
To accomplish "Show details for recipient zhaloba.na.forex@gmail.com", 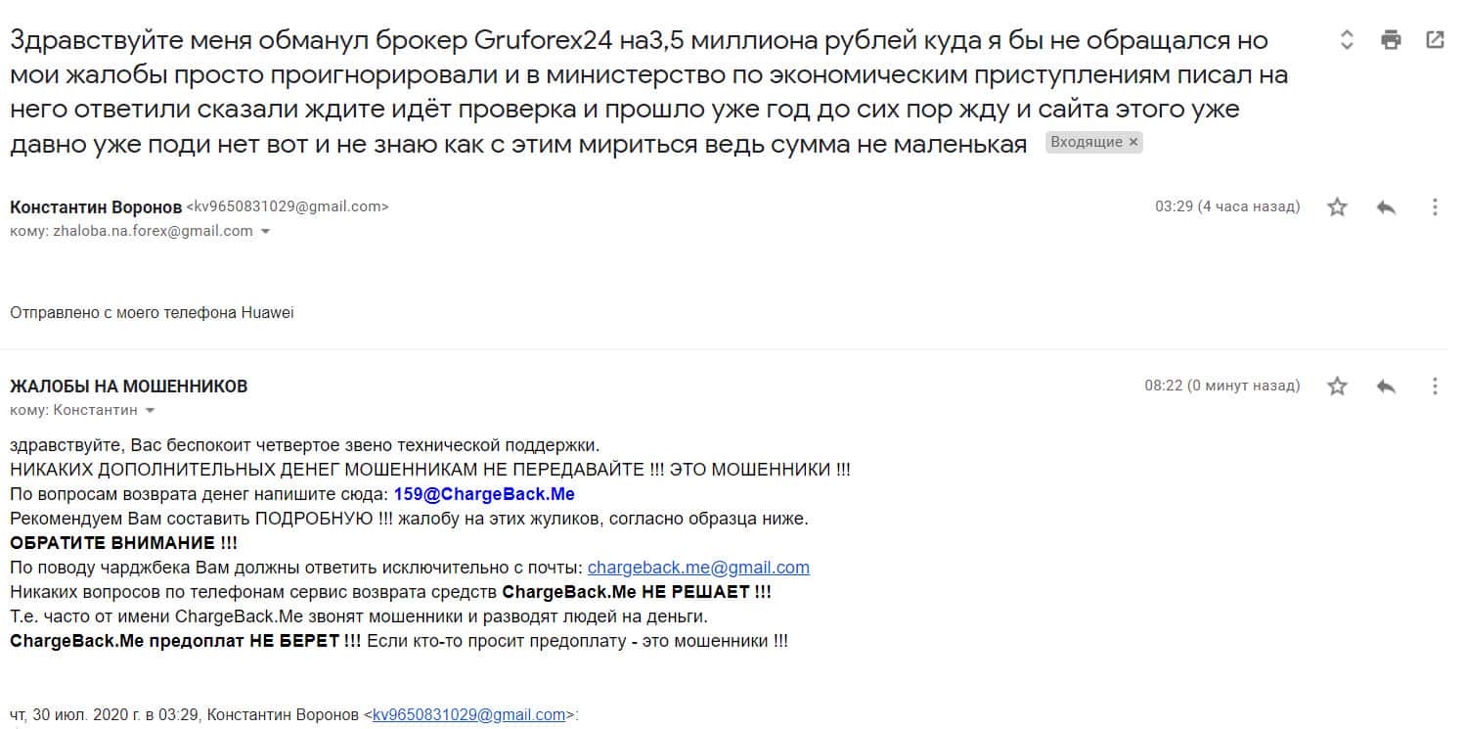I will (x=265, y=232).
